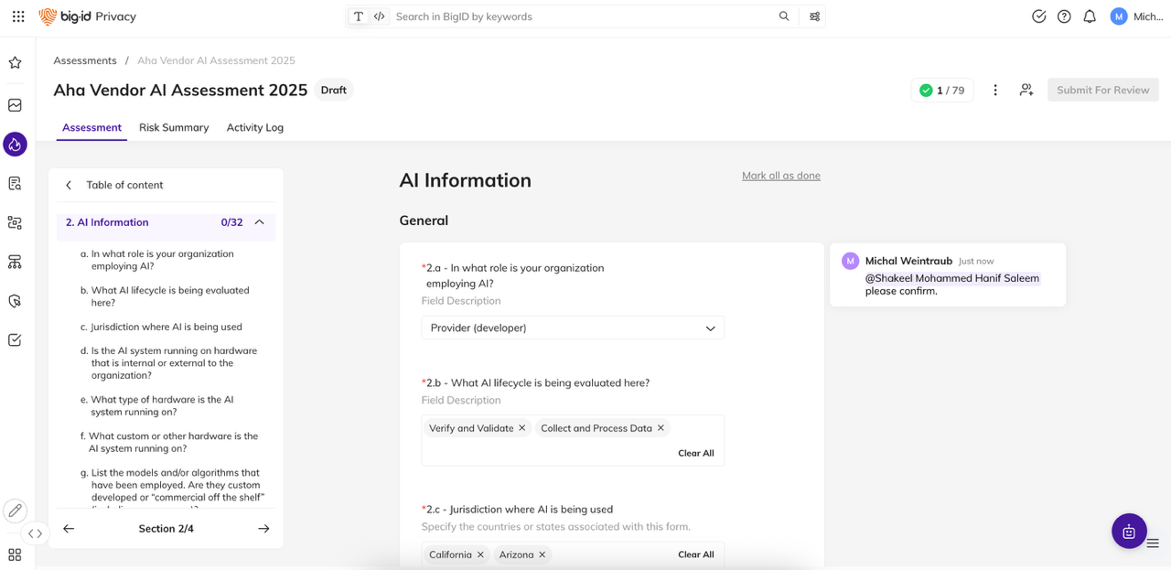Image resolution: width=1171 pixels, height=570 pixels.
Task: Collapse the Table of content panel
Action: (x=68, y=184)
